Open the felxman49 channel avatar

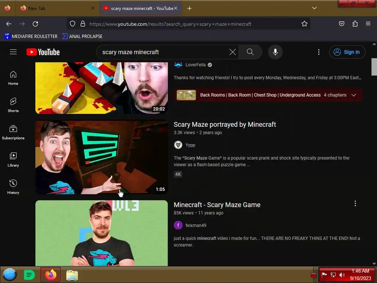178,226
